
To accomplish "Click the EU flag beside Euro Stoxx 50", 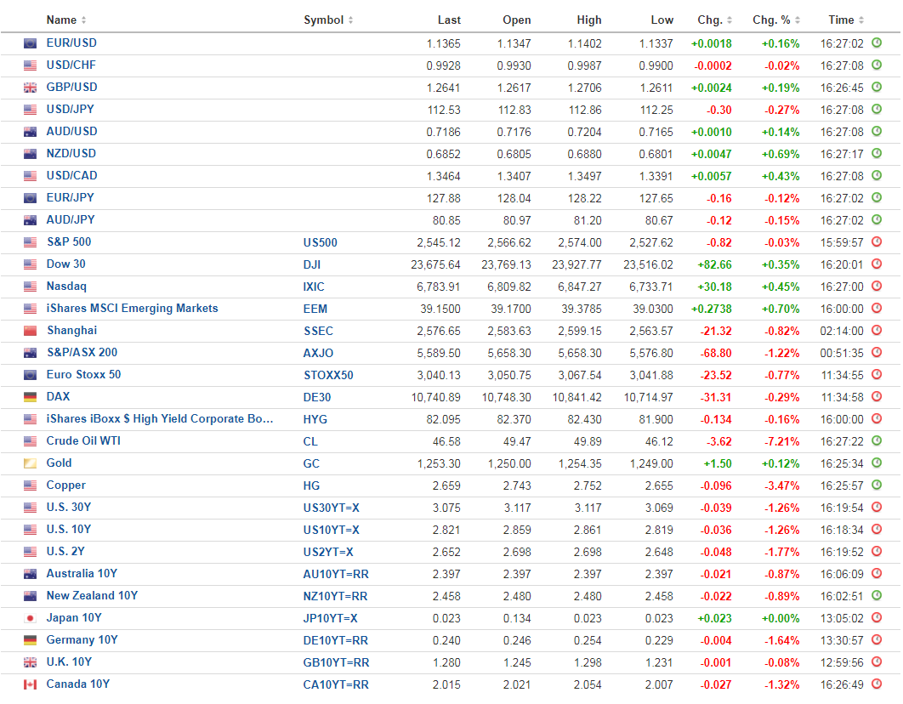I will click(31, 375).
